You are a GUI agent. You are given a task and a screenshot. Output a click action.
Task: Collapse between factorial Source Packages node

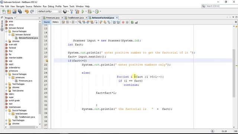pos(6,31)
